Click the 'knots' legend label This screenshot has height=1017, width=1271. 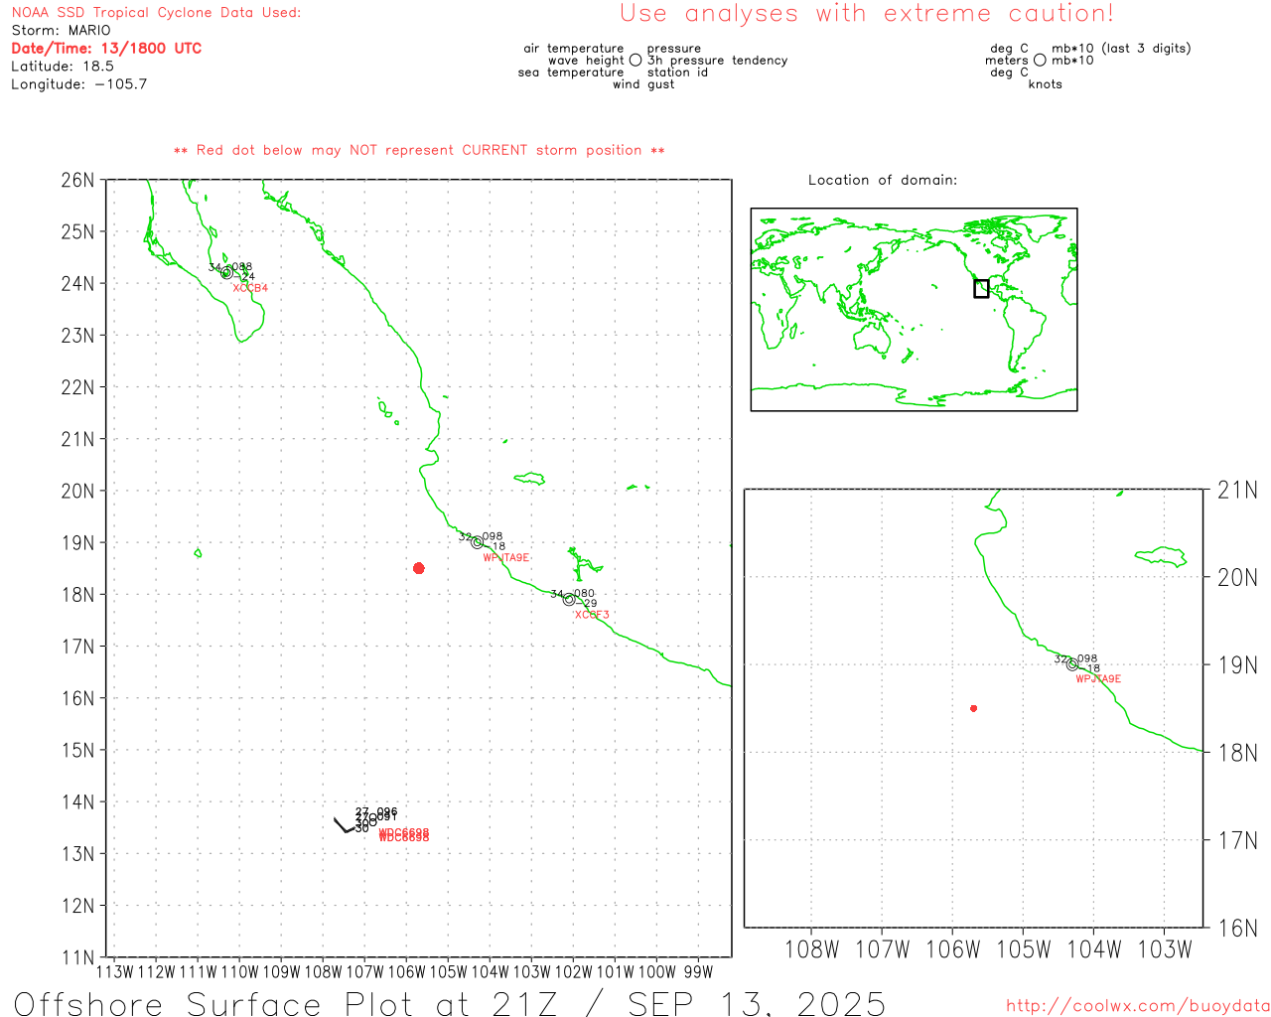coord(1046,84)
